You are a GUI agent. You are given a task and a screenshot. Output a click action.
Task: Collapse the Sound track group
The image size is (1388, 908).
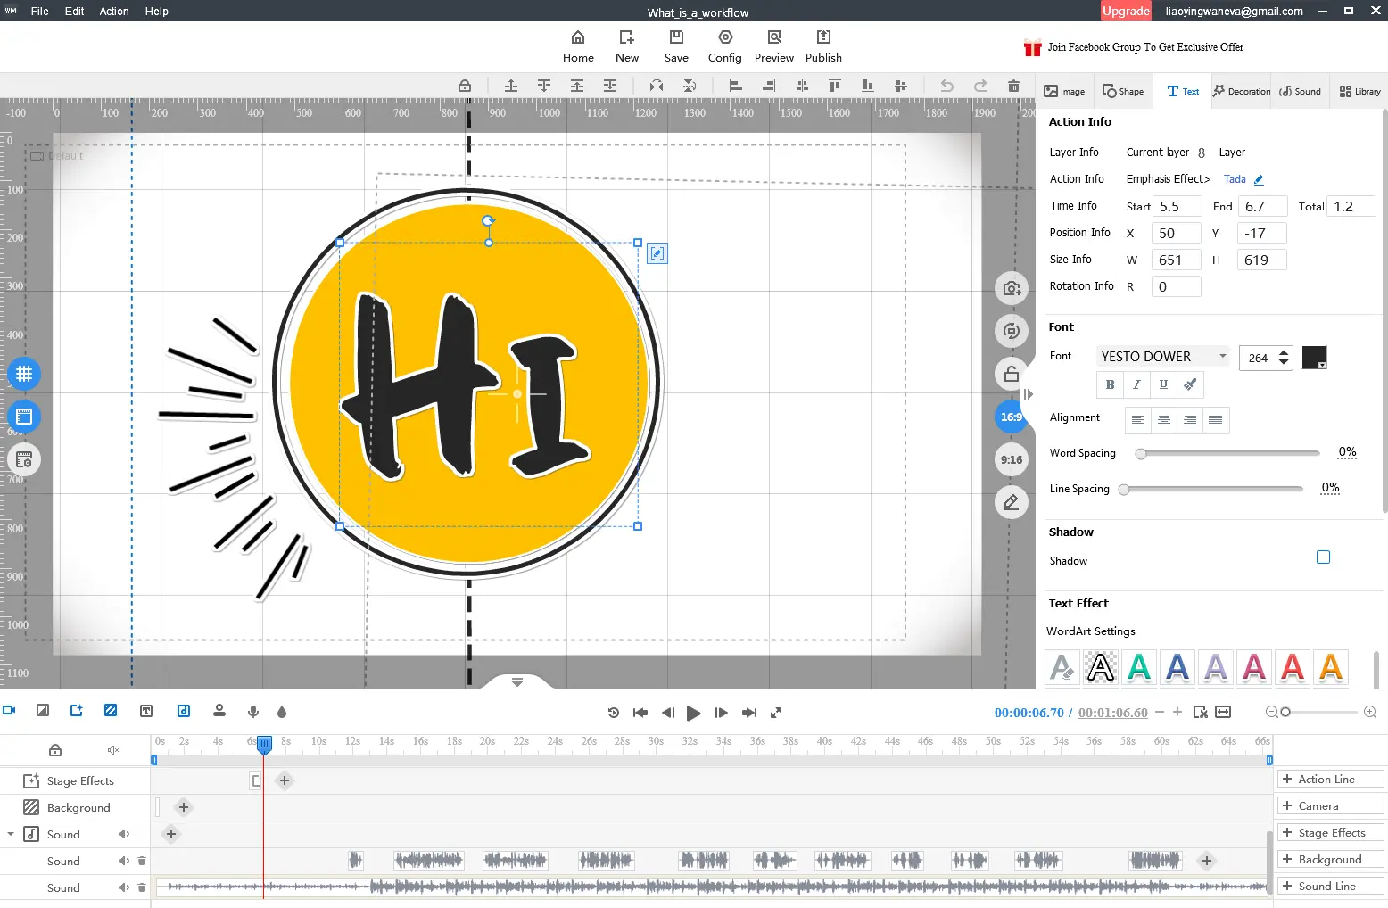(11, 835)
